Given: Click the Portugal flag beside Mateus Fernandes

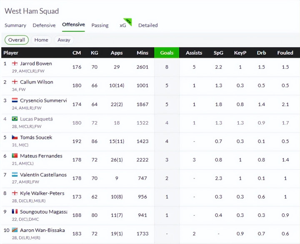Looking at the screenshot, I should click(x=15, y=156).
